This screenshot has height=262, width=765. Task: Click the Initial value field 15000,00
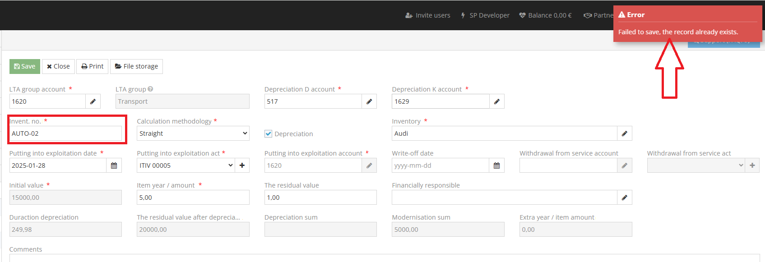click(65, 198)
